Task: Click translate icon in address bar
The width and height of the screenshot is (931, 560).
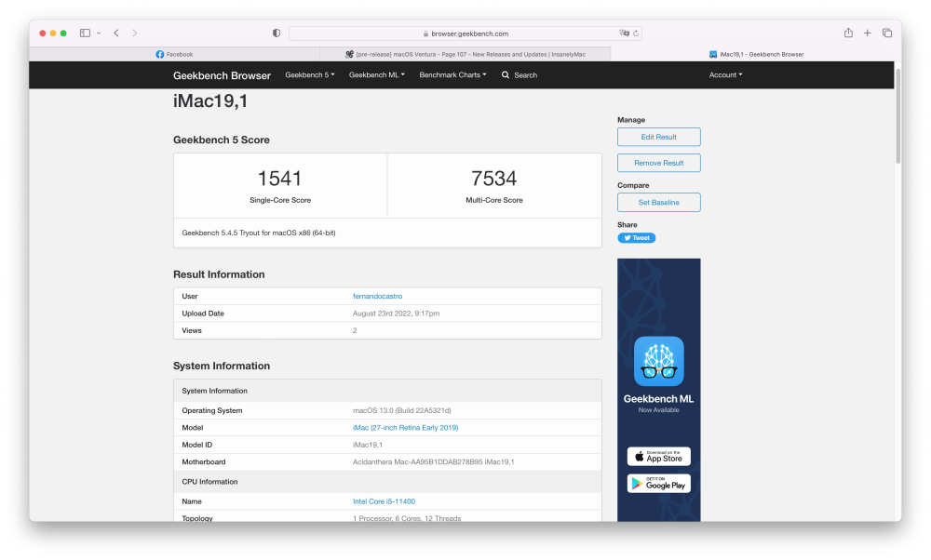Action: pyautogui.click(x=624, y=33)
